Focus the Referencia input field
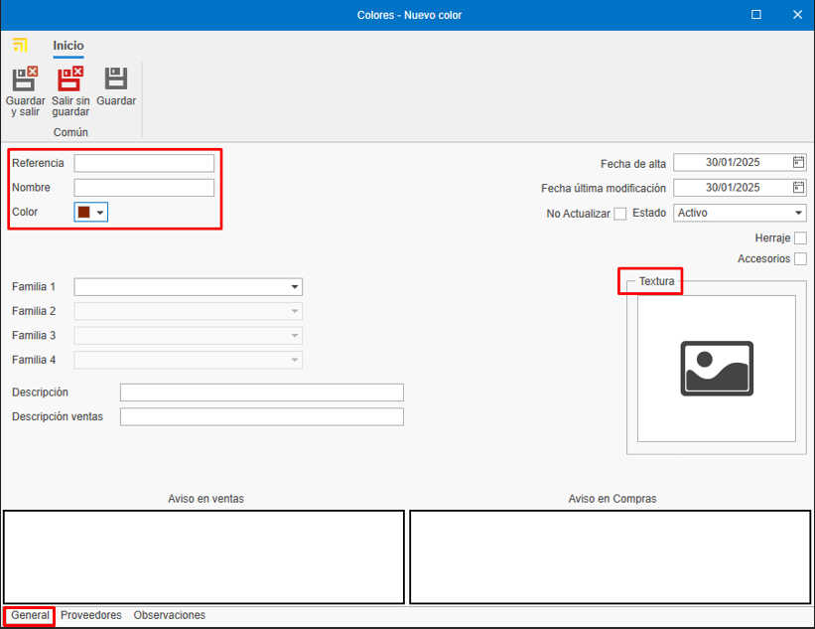Screen dimensions: 815x629 [x=144, y=163]
